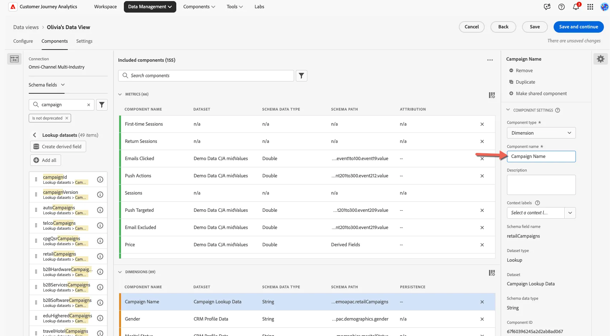Collapse the Metrics section

120,94
